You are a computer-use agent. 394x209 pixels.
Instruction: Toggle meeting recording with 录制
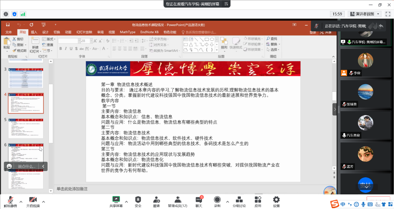(217, 202)
